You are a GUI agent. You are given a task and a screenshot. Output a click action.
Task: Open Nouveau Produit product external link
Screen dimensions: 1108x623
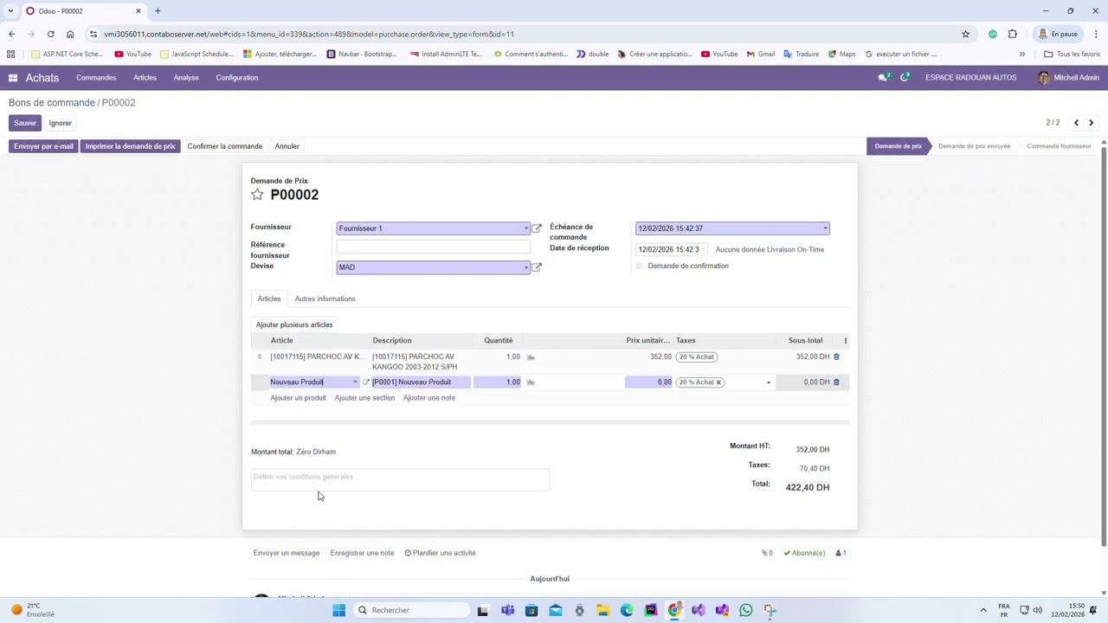pyautogui.click(x=366, y=382)
